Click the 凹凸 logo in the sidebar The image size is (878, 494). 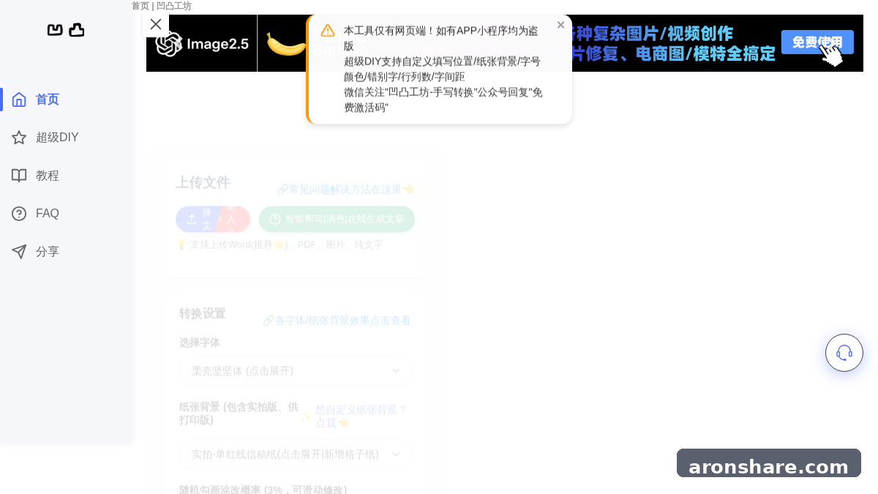pyautogui.click(x=66, y=30)
